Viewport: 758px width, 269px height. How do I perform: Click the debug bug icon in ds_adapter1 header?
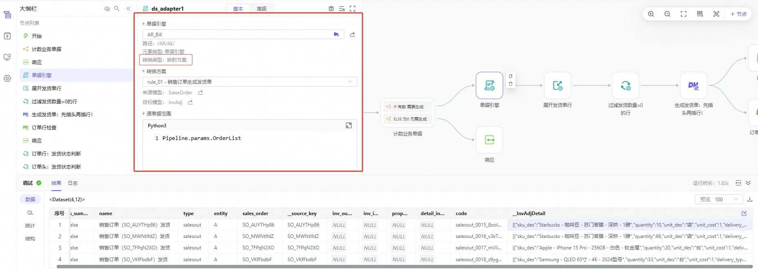click(x=331, y=9)
